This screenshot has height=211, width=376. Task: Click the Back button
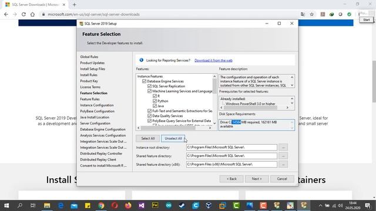231,179
